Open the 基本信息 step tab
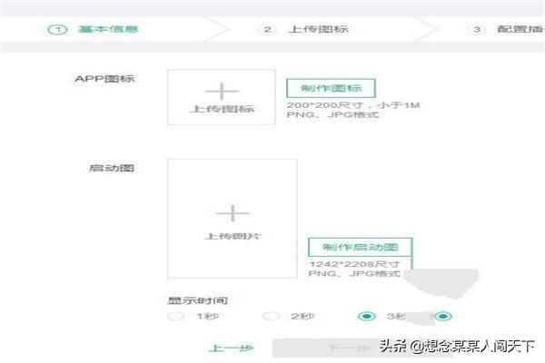This screenshot has height=363, width=545. coord(94,29)
